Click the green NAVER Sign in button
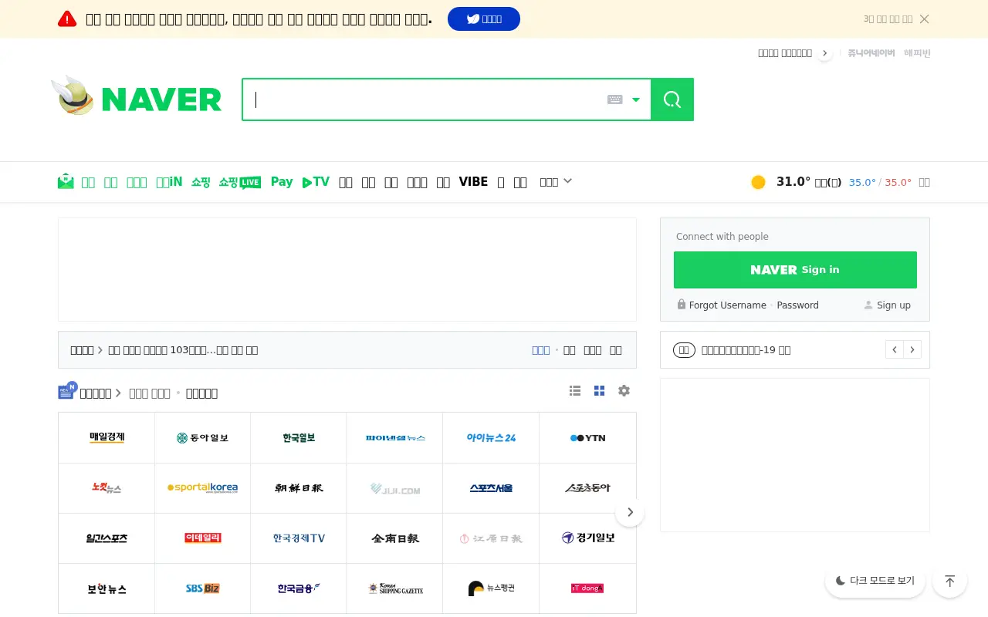This screenshot has width=988, height=617. click(795, 270)
